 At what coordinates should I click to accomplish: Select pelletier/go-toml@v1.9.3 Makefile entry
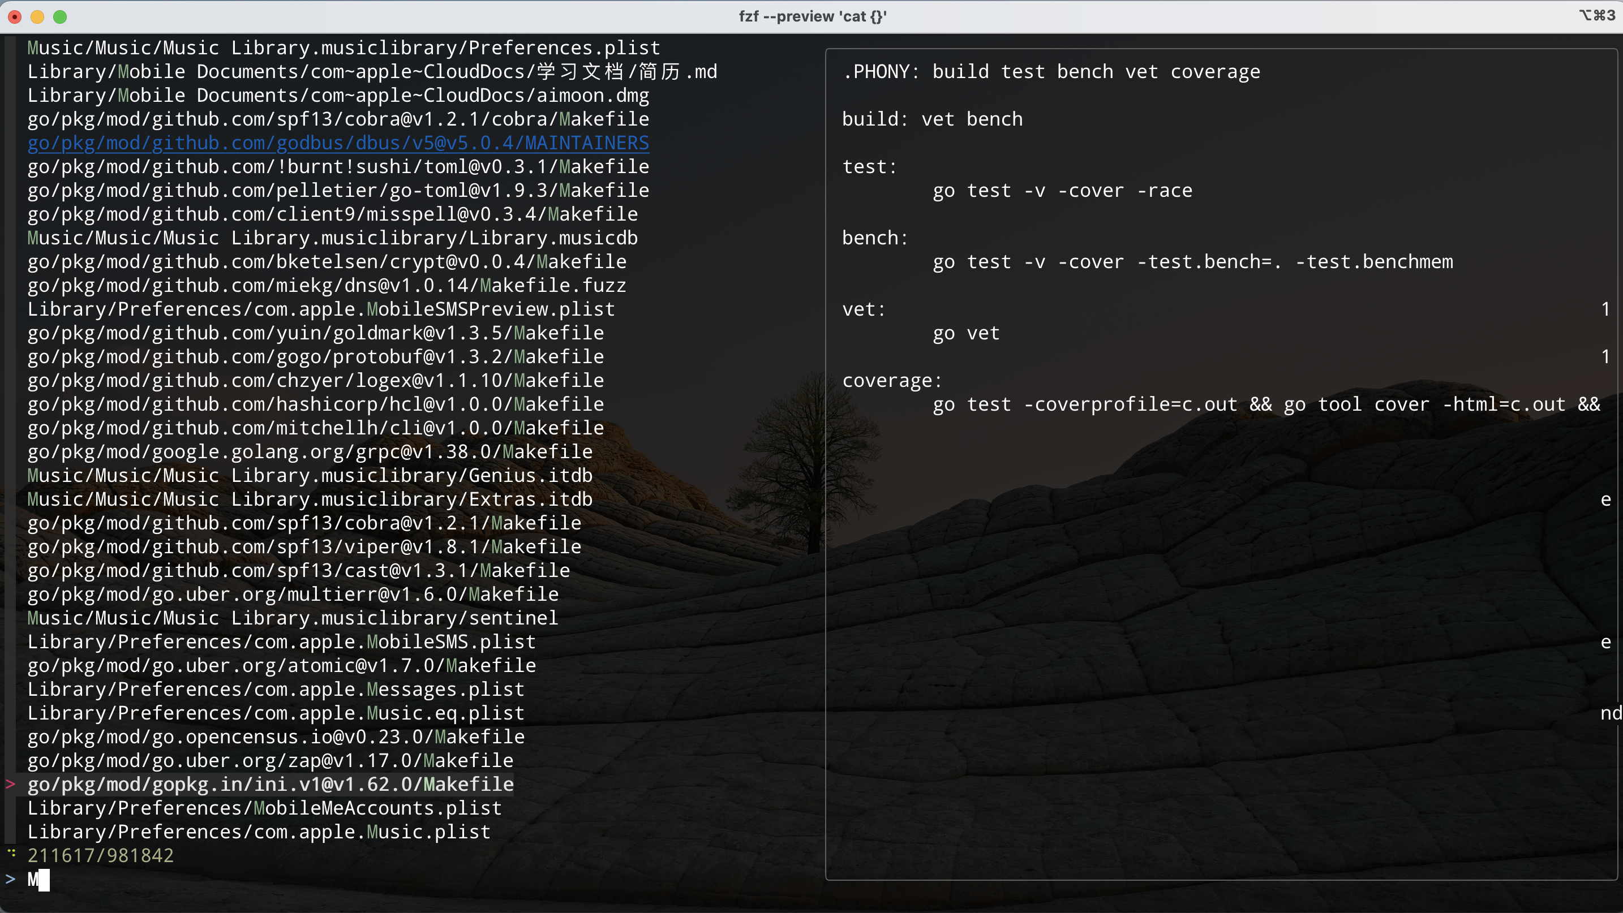pos(338,190)
